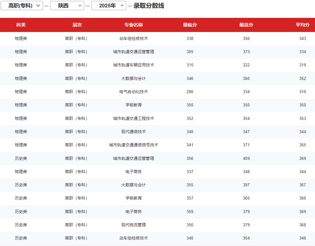Click minimum score 359
Viewport: 315px width, 246px height.
tap(190, 212)
